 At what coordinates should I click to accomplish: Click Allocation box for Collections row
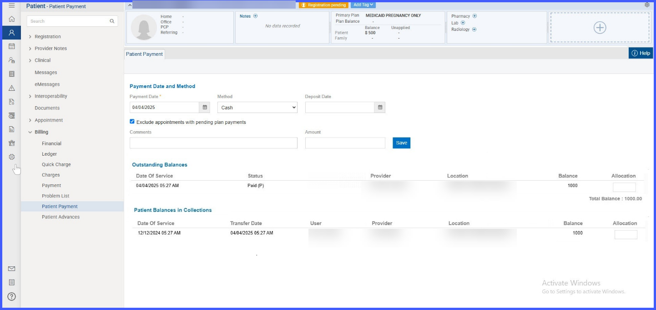(626, 235)
